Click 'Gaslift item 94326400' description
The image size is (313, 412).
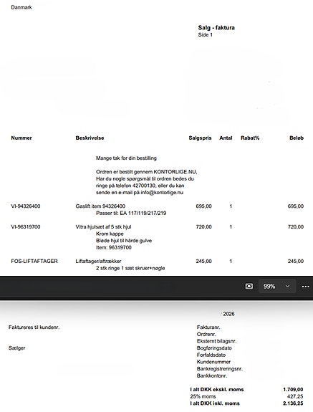click(x=100, y=206)
